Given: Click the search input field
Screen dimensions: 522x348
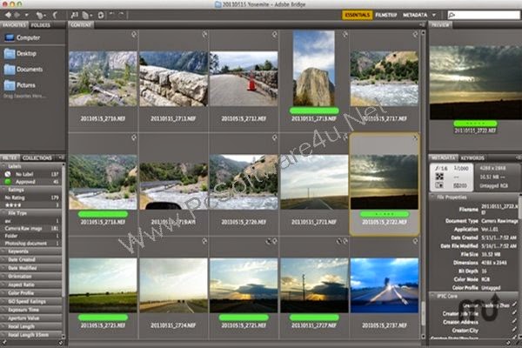Looking at the screenshot, I should (484, 15).
